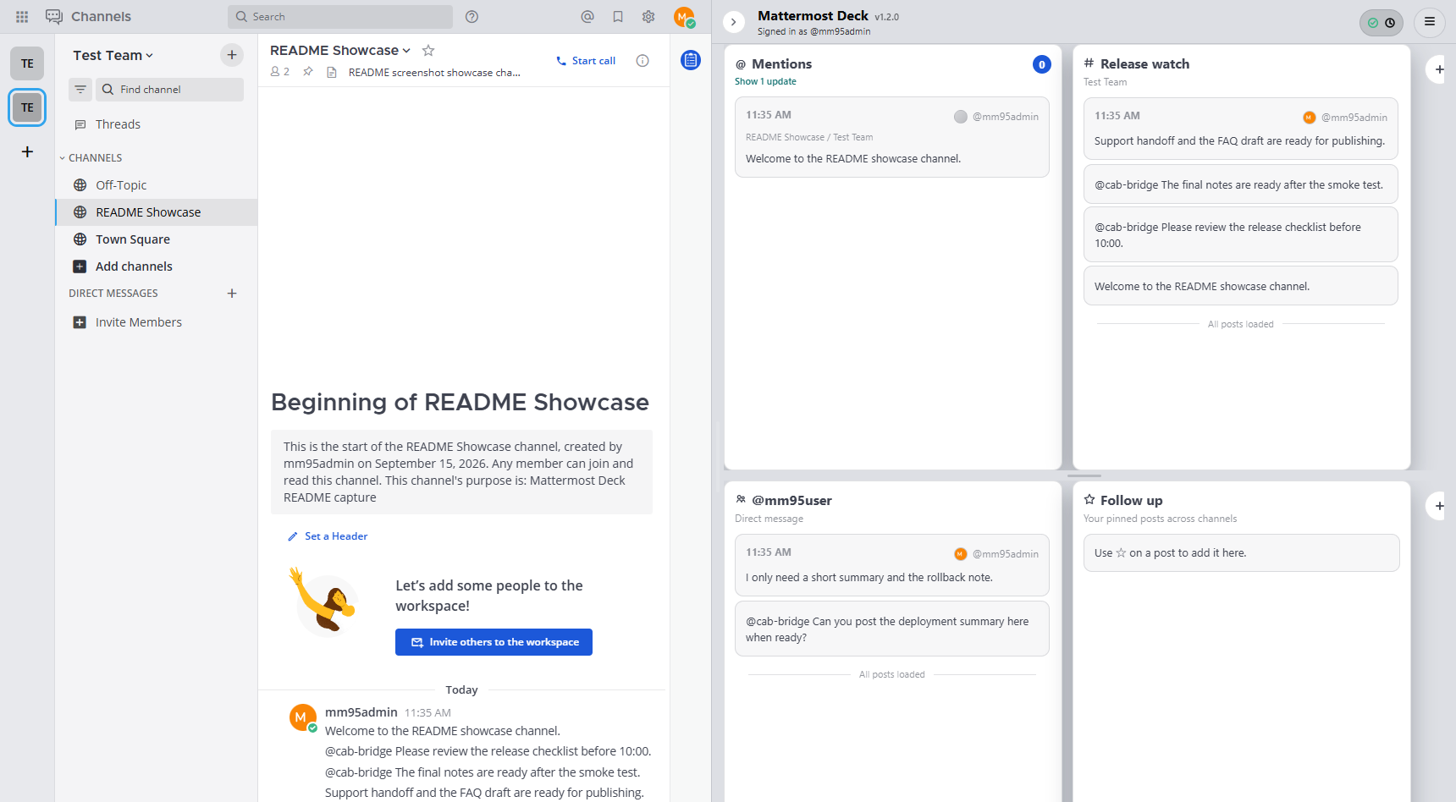Open the Test Team dropdown menu
Viewport: 1456px width, 802px height.
click(113, 55)
